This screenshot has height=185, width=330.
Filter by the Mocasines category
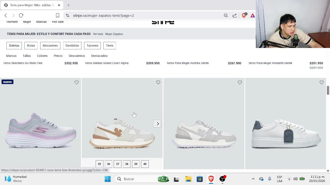click(x=50, y=45)
